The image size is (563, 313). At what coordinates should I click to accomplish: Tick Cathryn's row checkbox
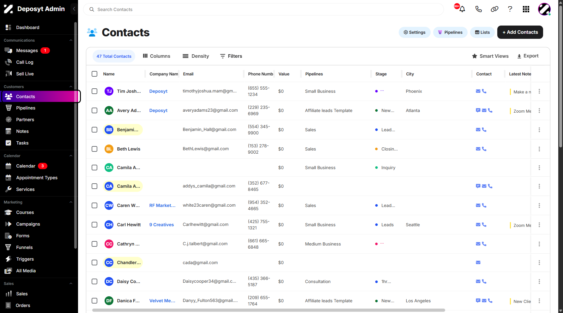pos(94,244)
